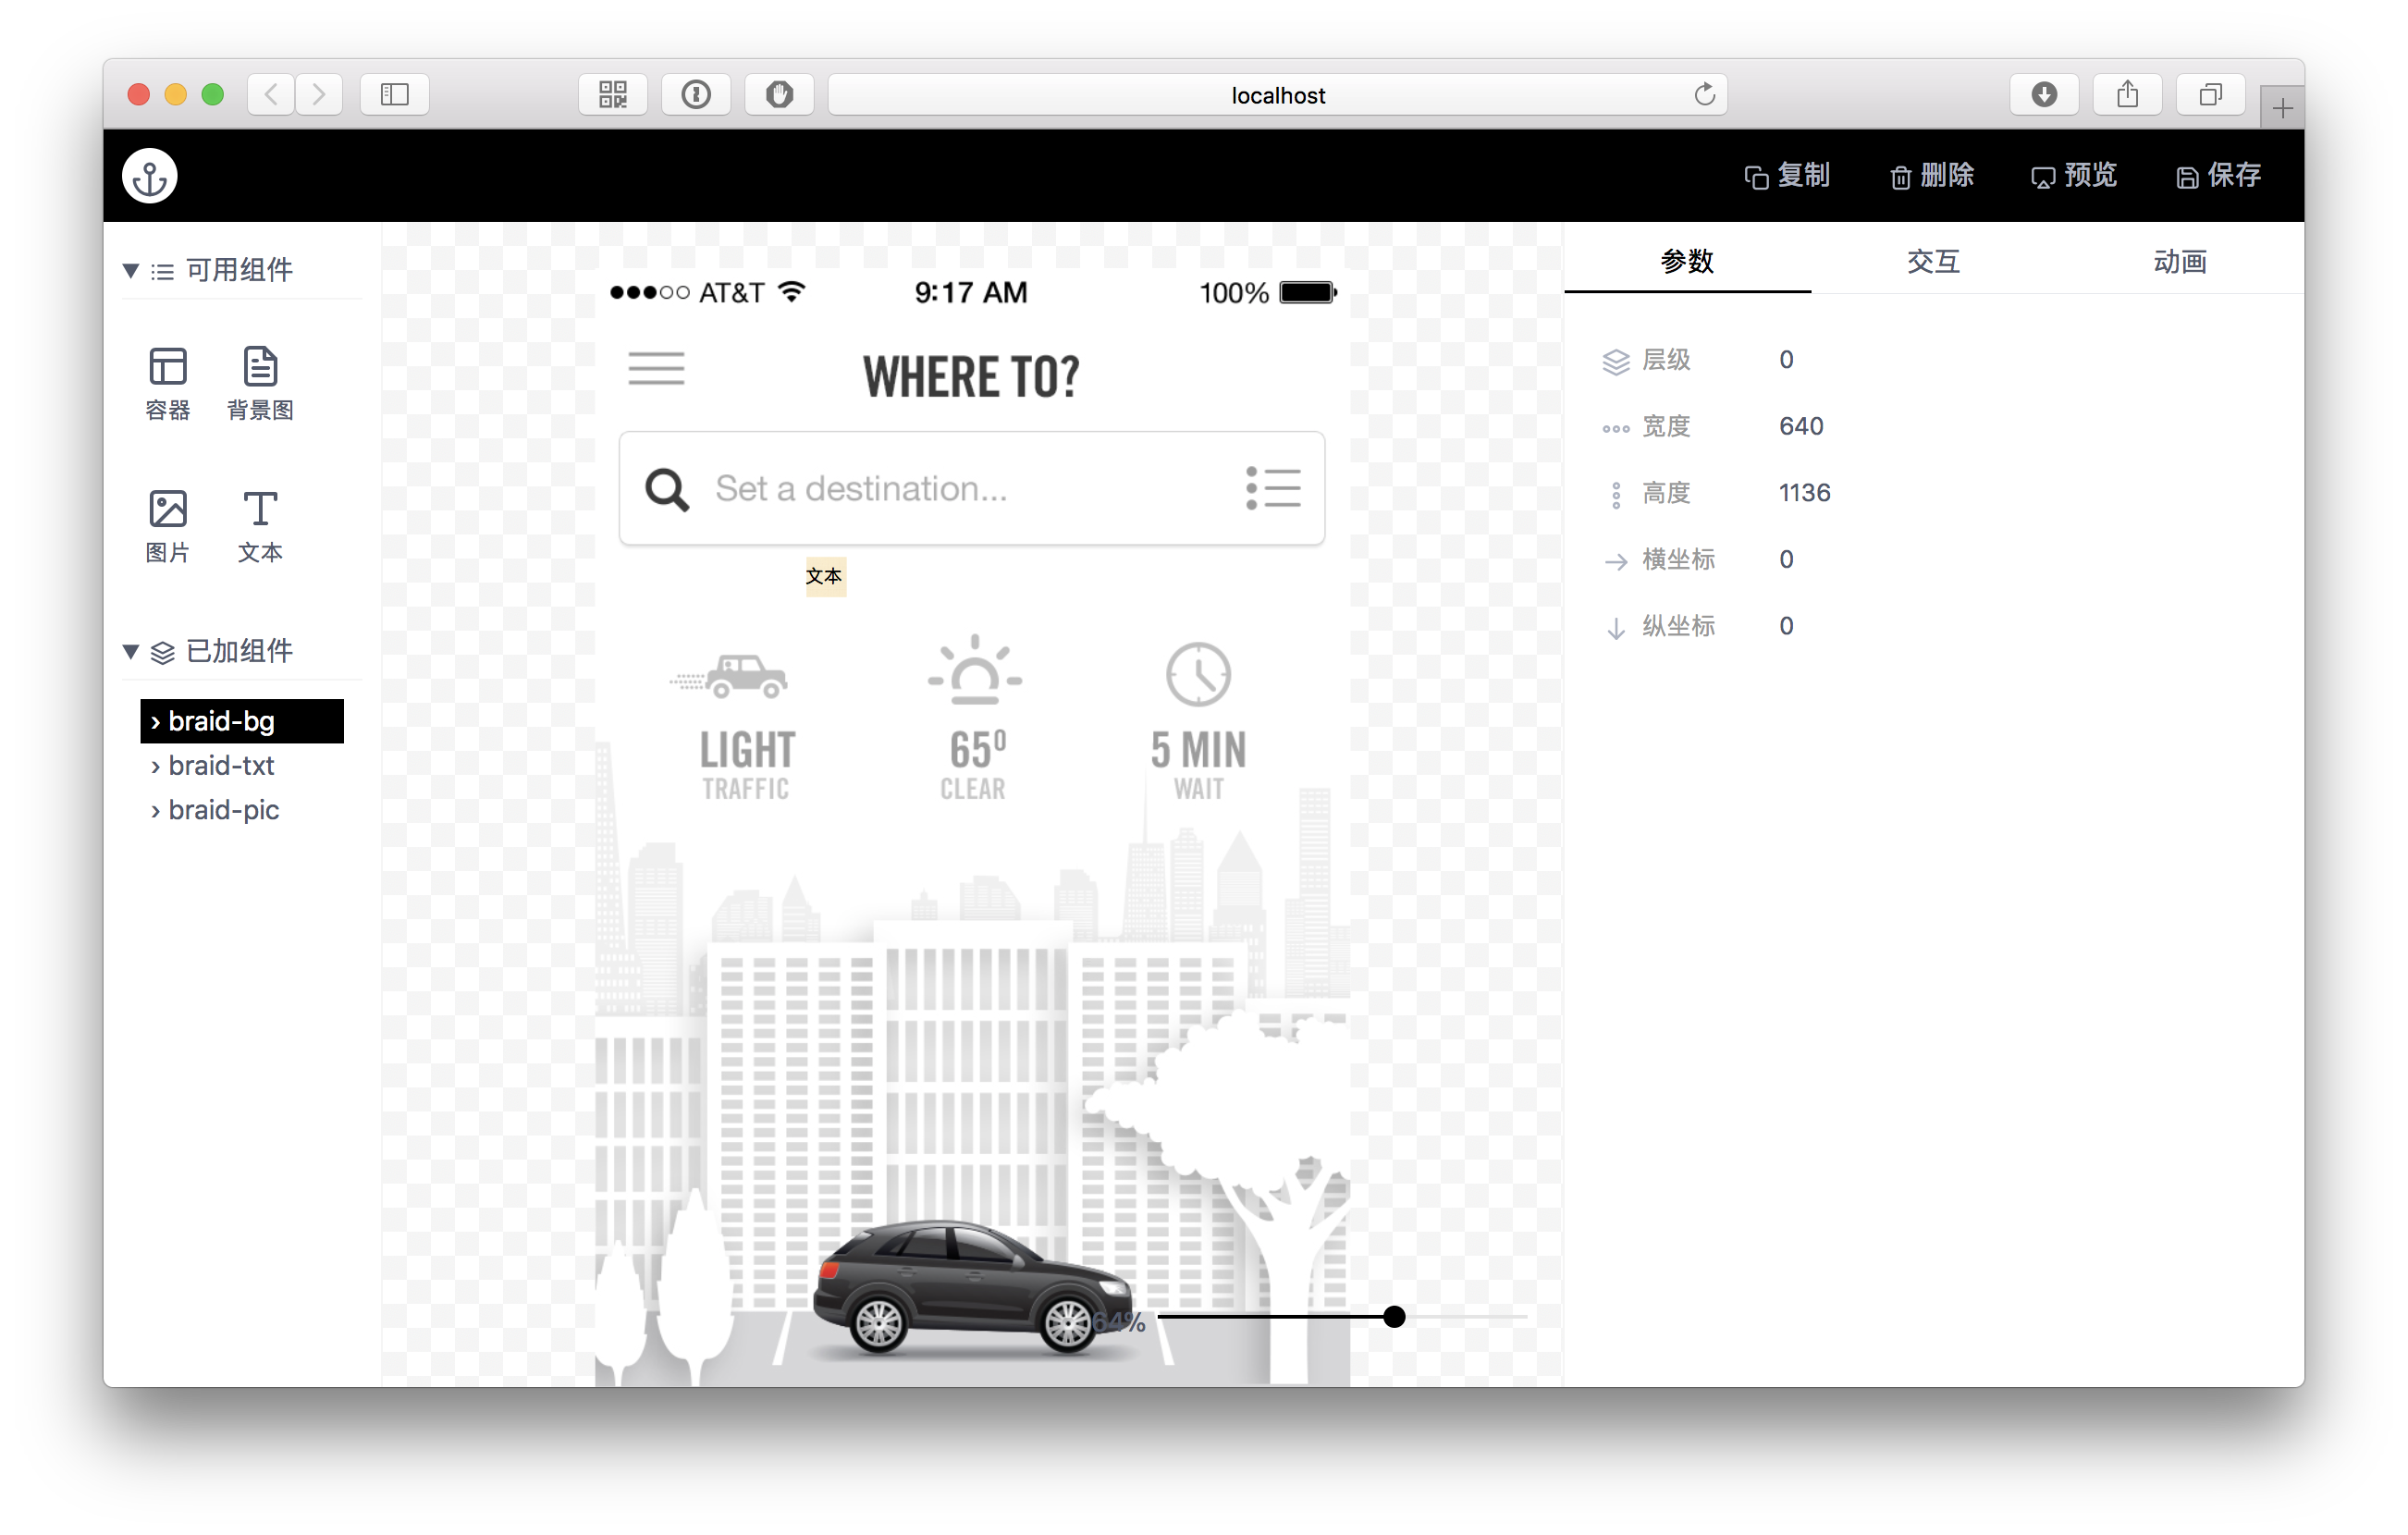Click the 保存 save button
The image size is (2408, 1535).
click(x=2218, y=176)
